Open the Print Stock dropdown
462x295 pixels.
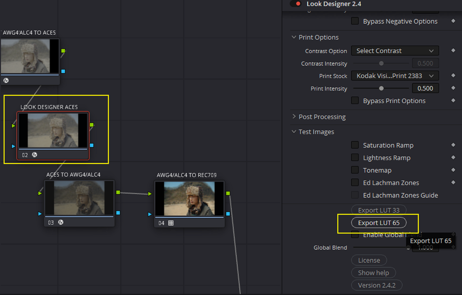(395, 76)
